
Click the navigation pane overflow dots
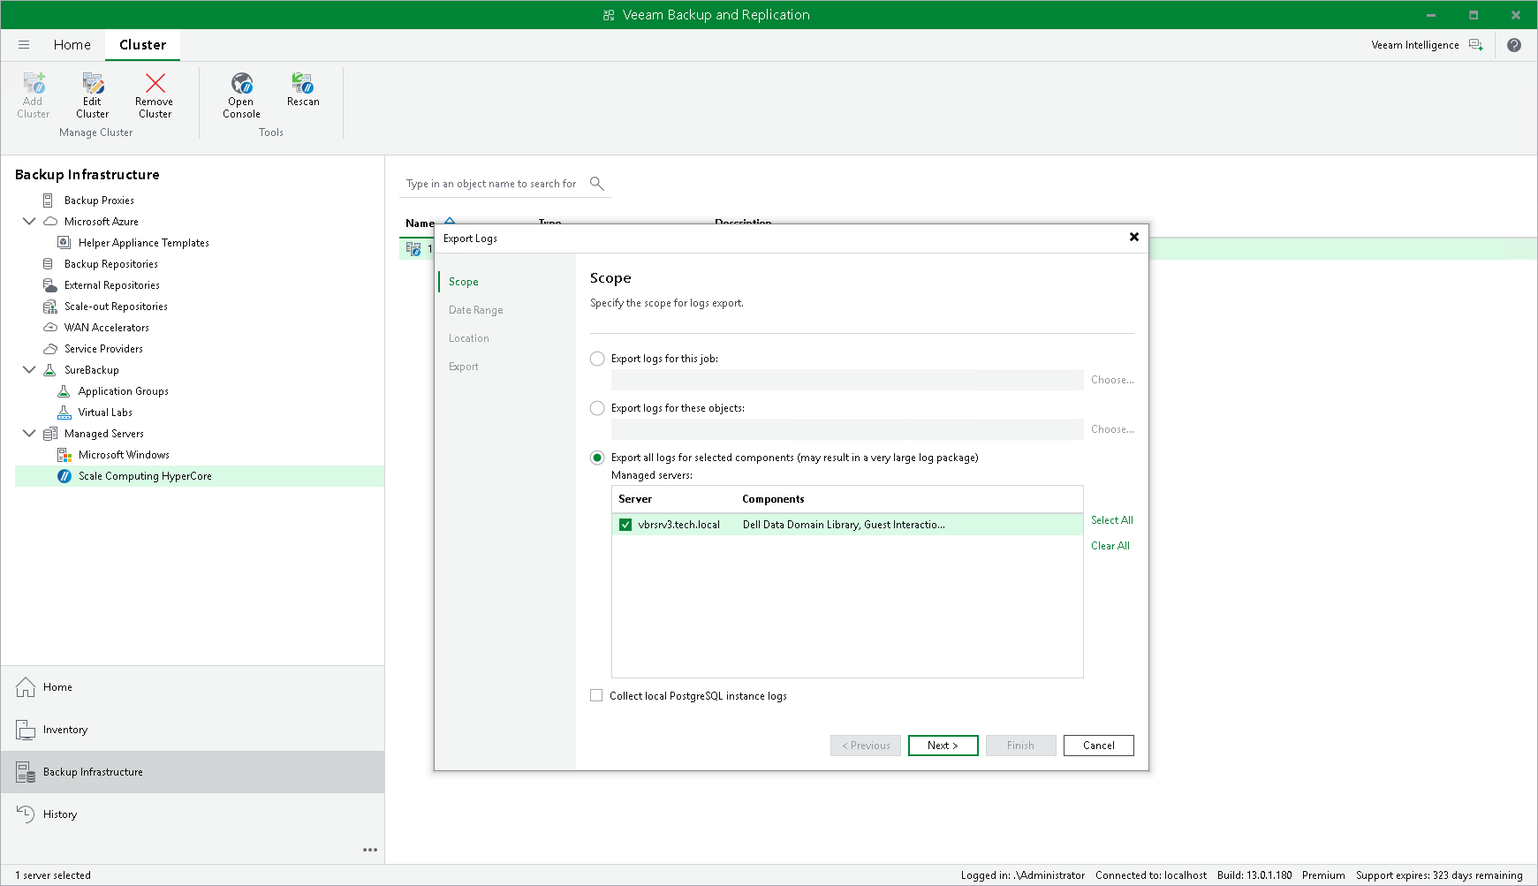point(370,850)
